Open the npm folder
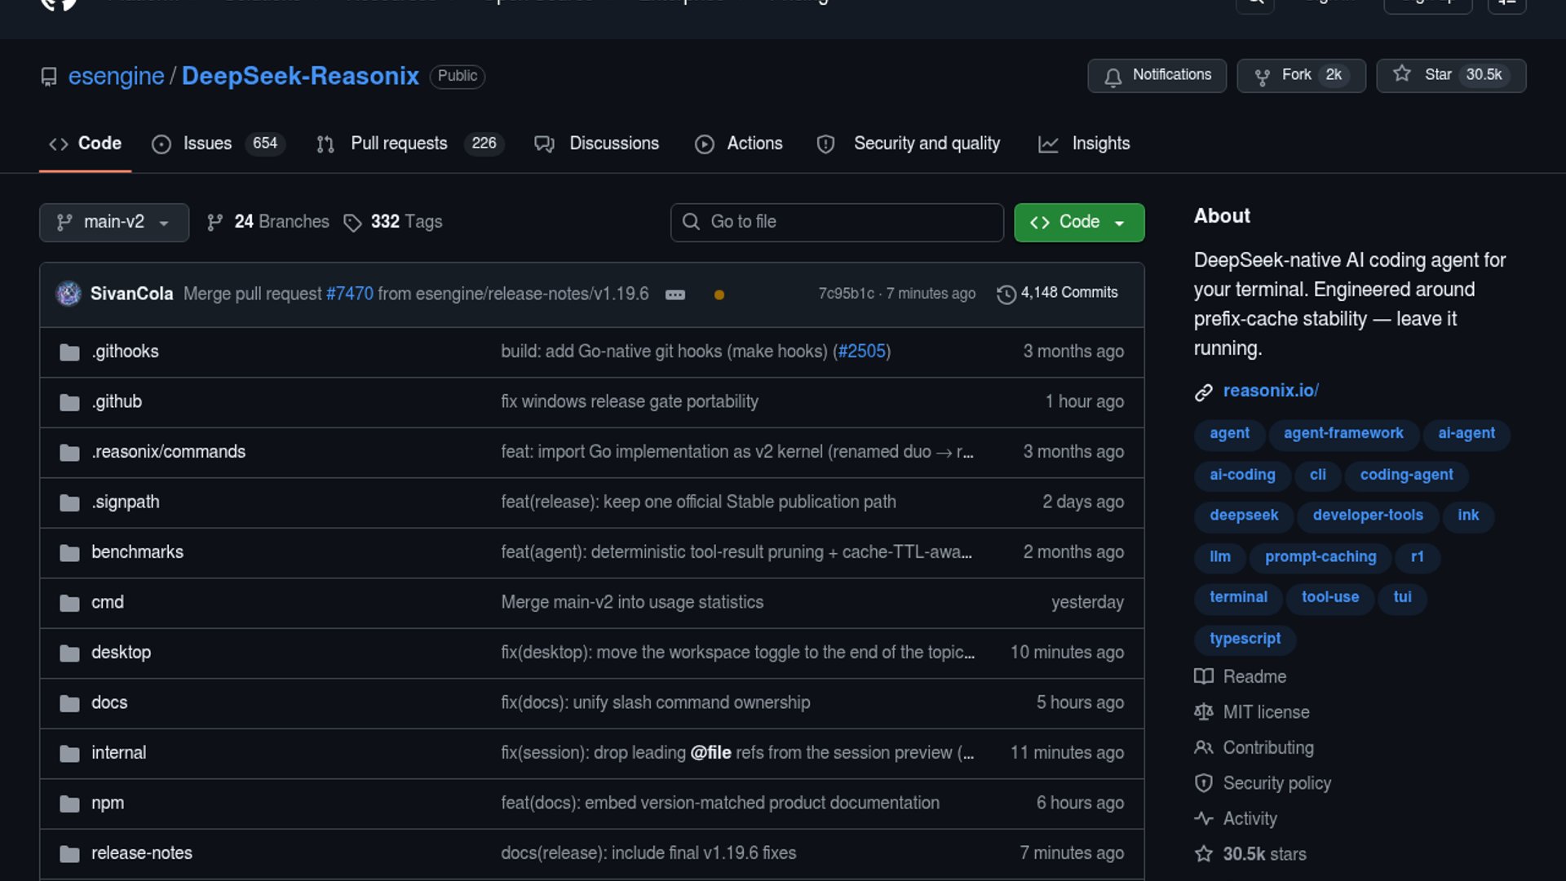Image resolution: width=1566 pixels, height=881 pixels. pos(108,804)
